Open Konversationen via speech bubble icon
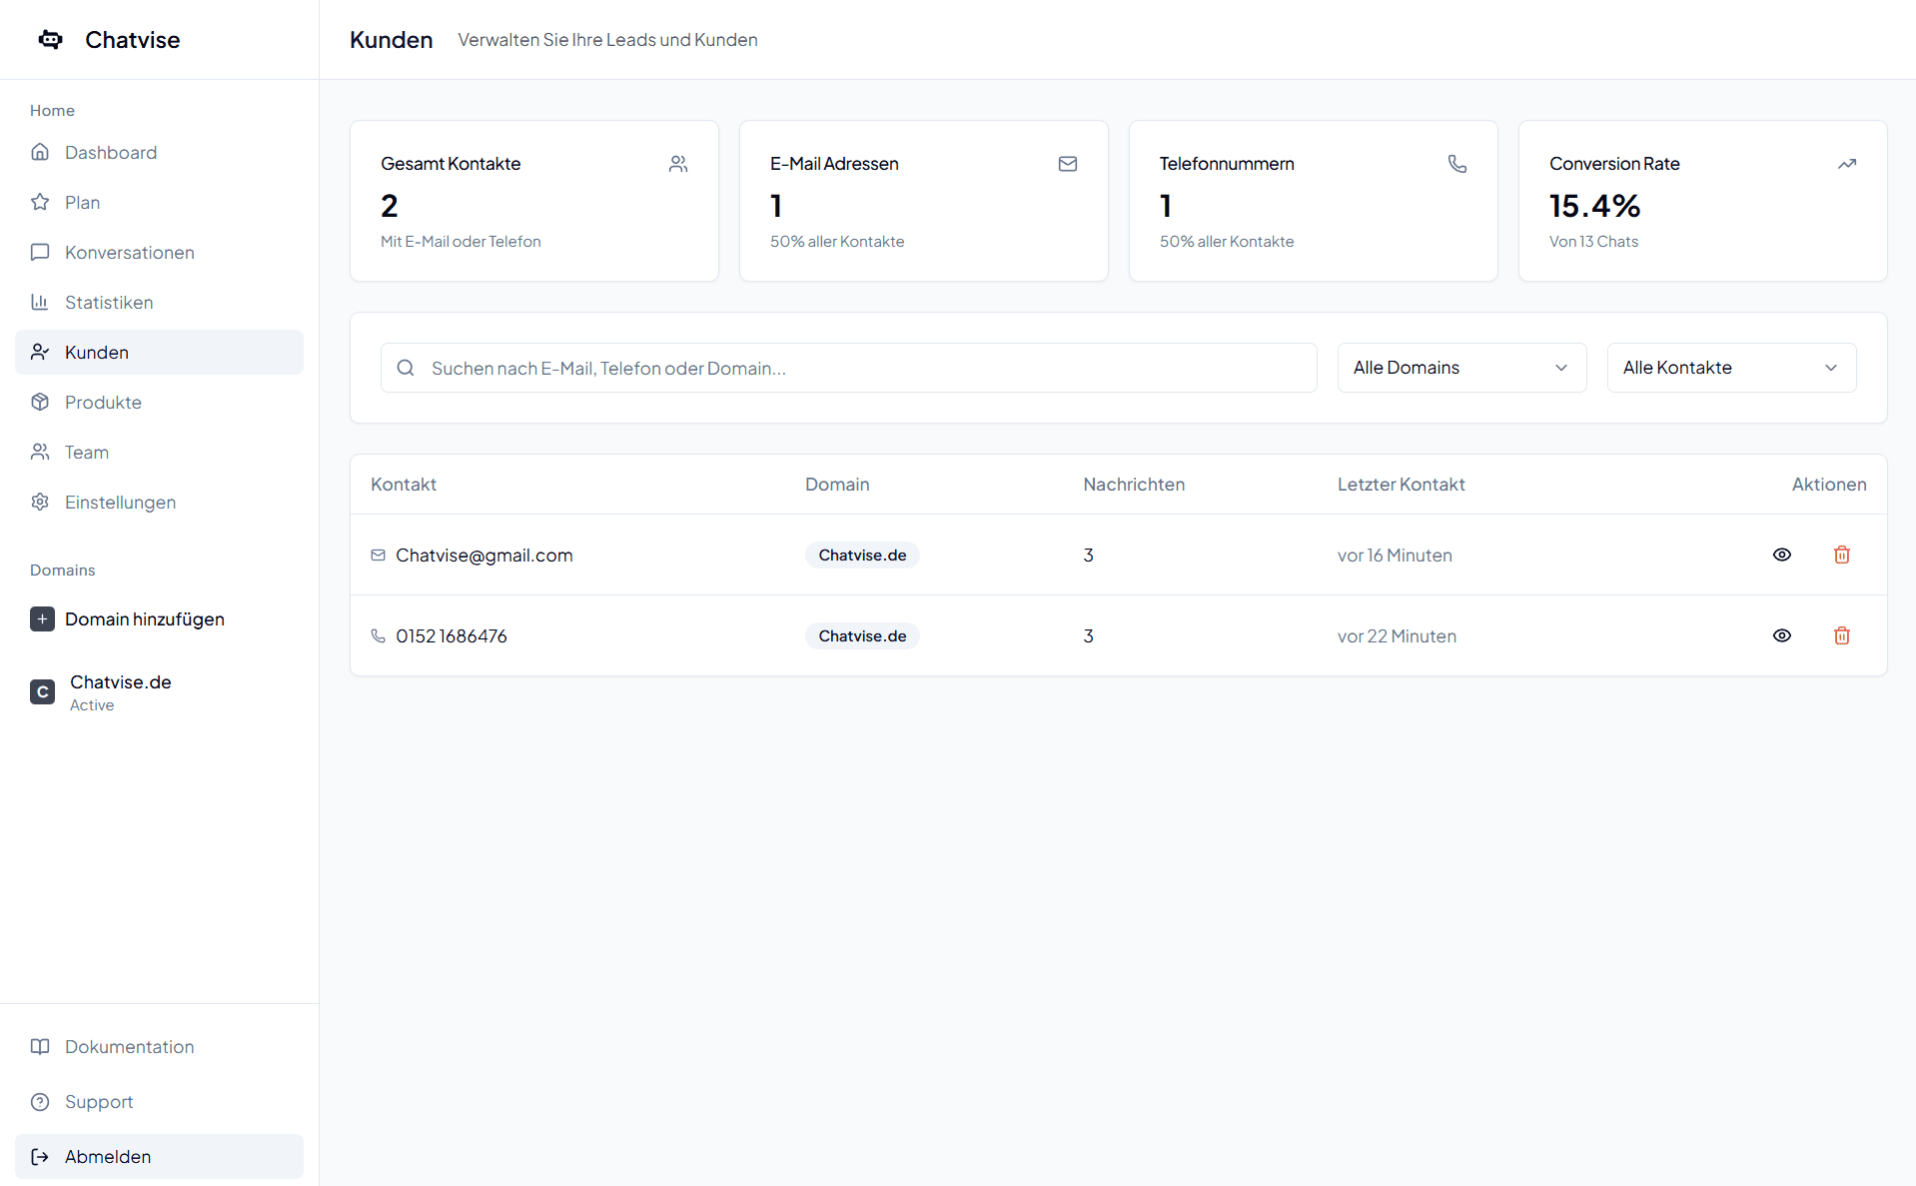The height and width of the screenshot is (1186, 1916). point(40,252)
